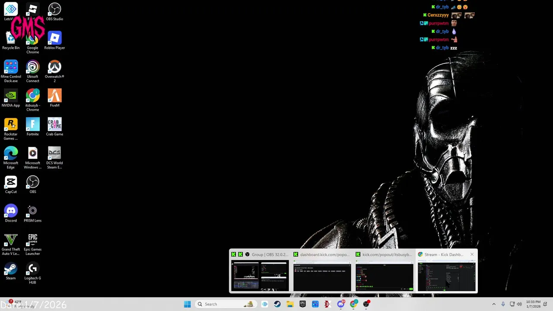Launch DCS World Steam Edition icon

54,158
